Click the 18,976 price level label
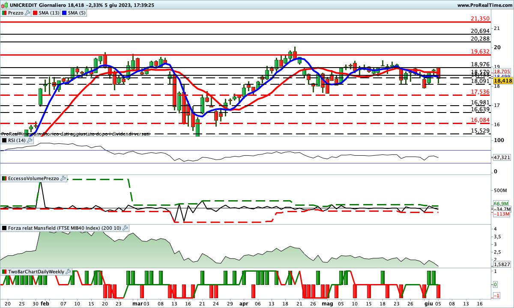The height and width of the screenshot is (308, 514). click(x=480, y=64)
